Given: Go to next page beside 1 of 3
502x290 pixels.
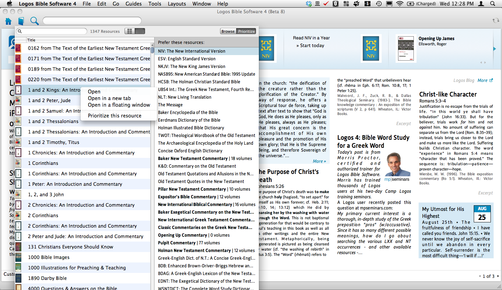Looking at the screenshot, I should [x=498, y=276].
